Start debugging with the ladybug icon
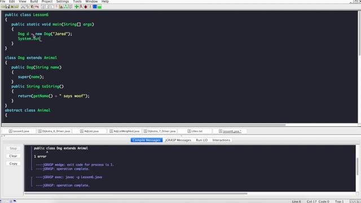Screen dimensions: 361x203 click(x=86, y=7)
